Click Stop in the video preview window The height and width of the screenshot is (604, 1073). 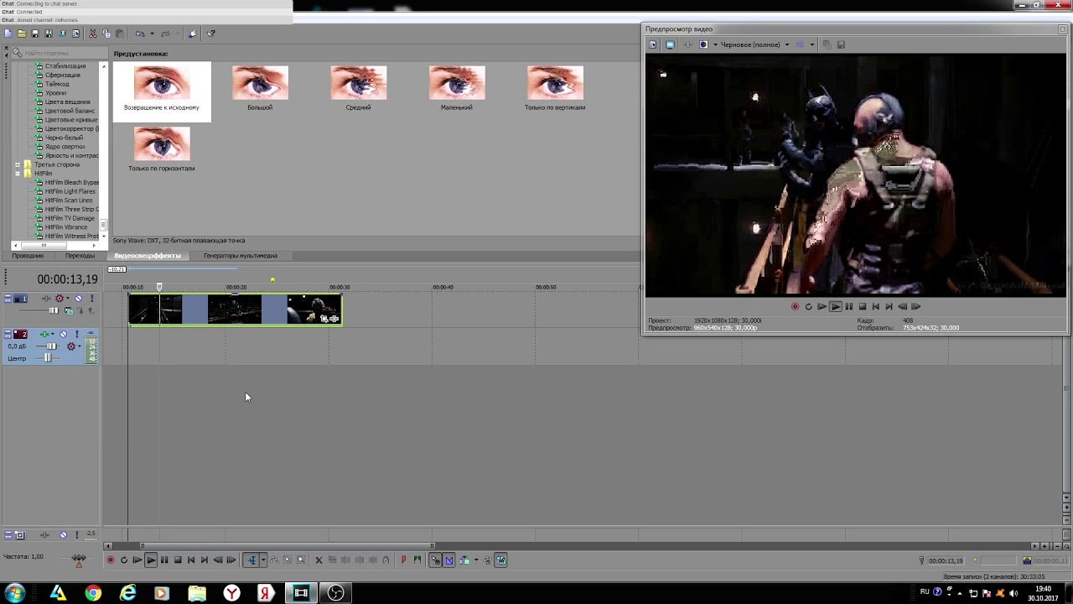pos(862,307)
